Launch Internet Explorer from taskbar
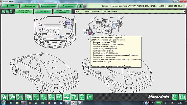Viewport: 187px width, 105px height. (11, 103)
